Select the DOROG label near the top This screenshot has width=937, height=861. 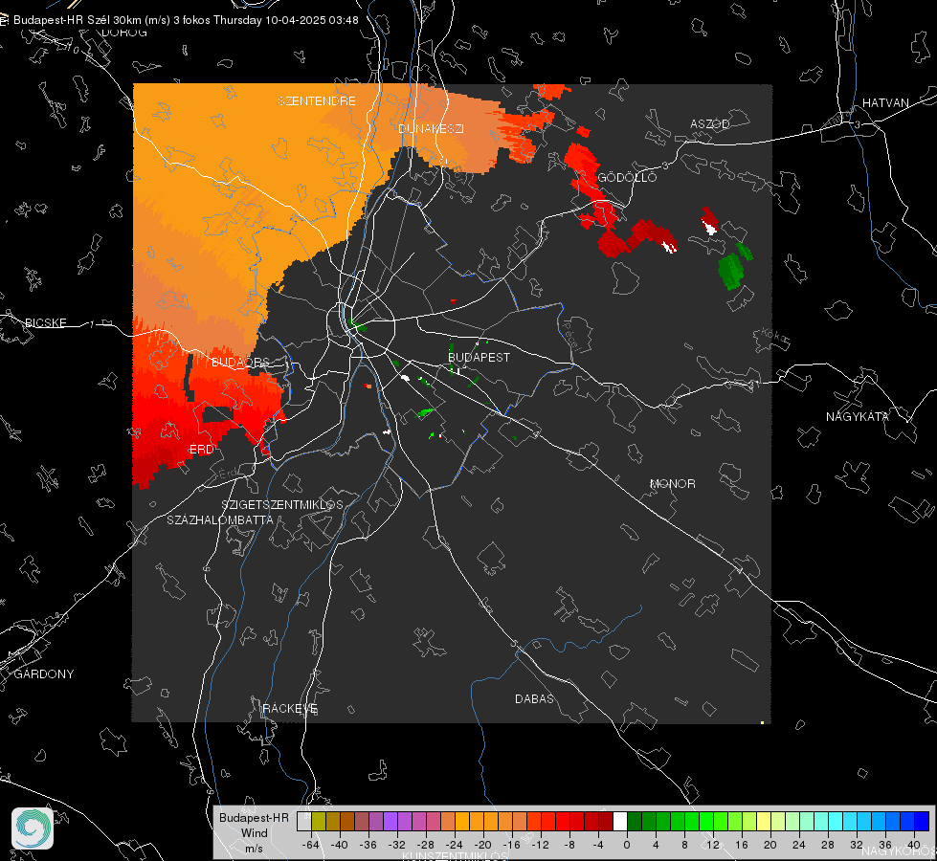click(x=124, y=33)
